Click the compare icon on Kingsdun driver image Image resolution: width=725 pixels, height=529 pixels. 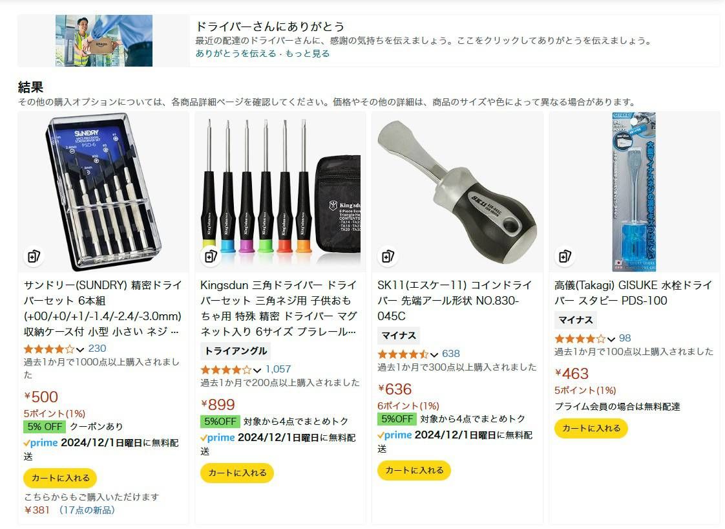pyautogui.click(x=211, y=256)
